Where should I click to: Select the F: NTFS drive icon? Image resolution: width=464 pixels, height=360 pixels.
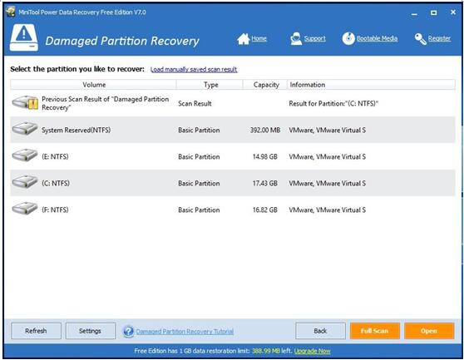(x=25, y=209)
